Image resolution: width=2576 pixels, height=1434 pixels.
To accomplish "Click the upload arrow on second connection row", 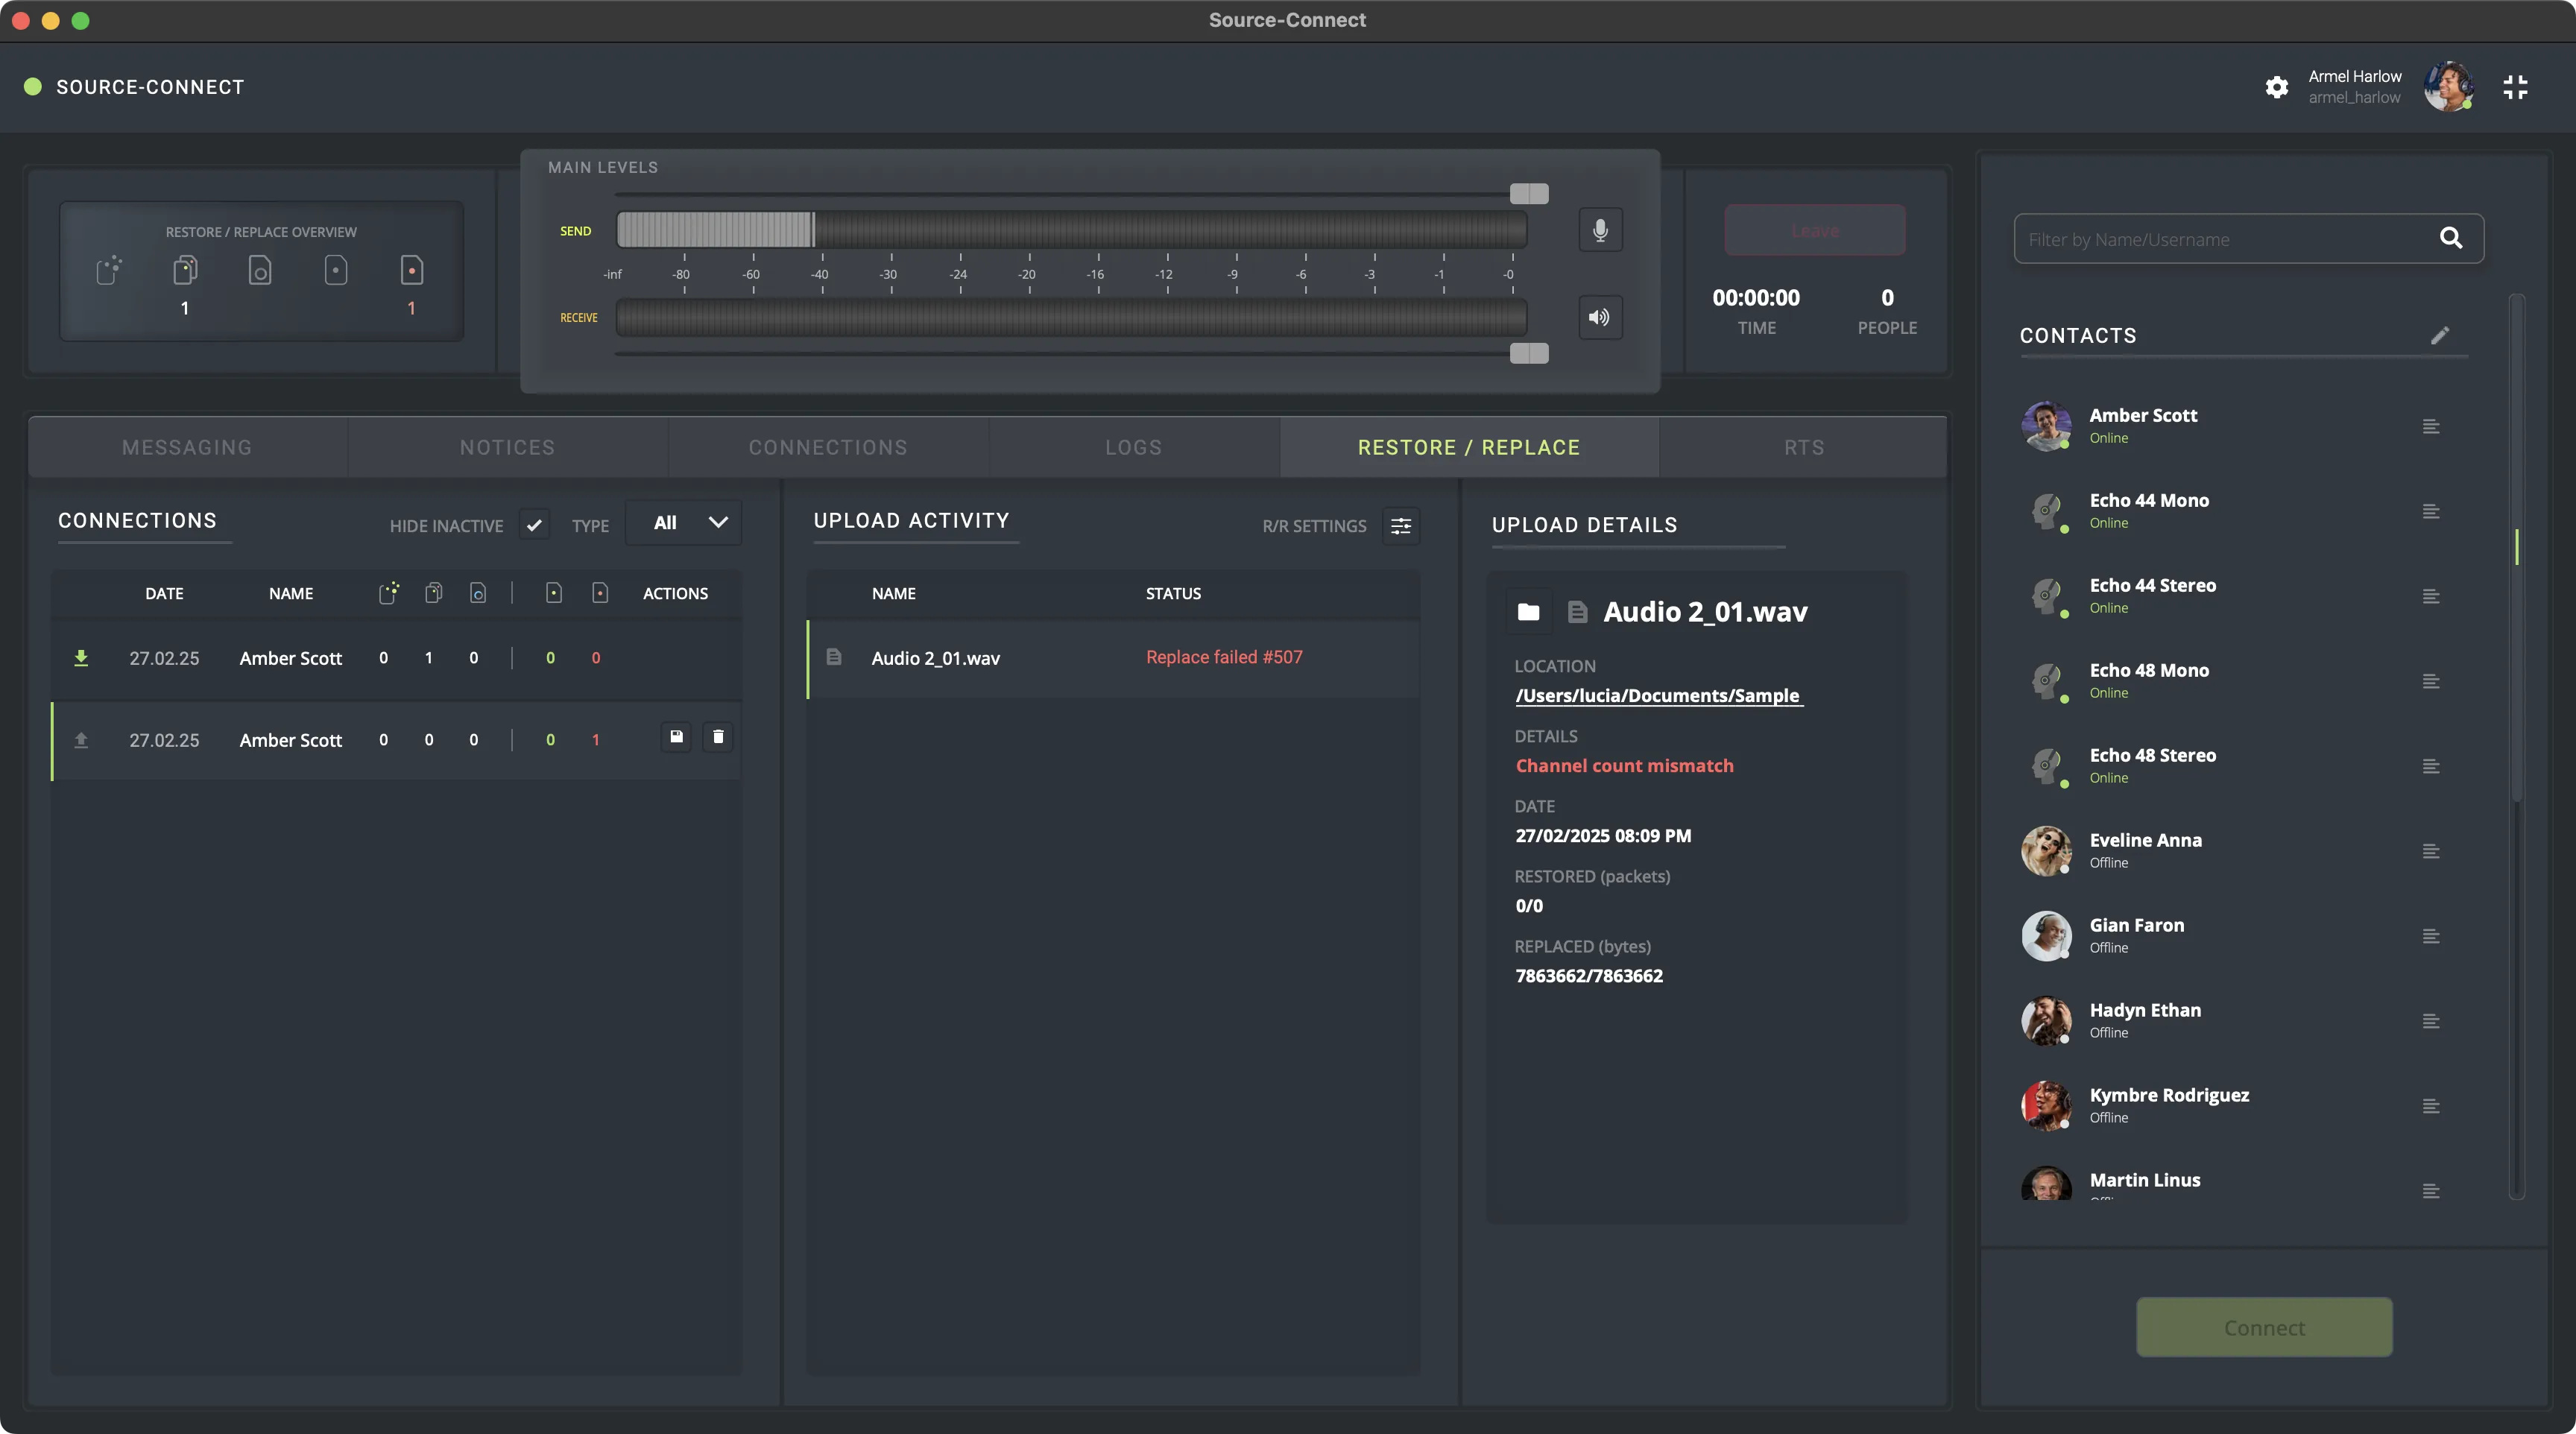I will point(81,740).
